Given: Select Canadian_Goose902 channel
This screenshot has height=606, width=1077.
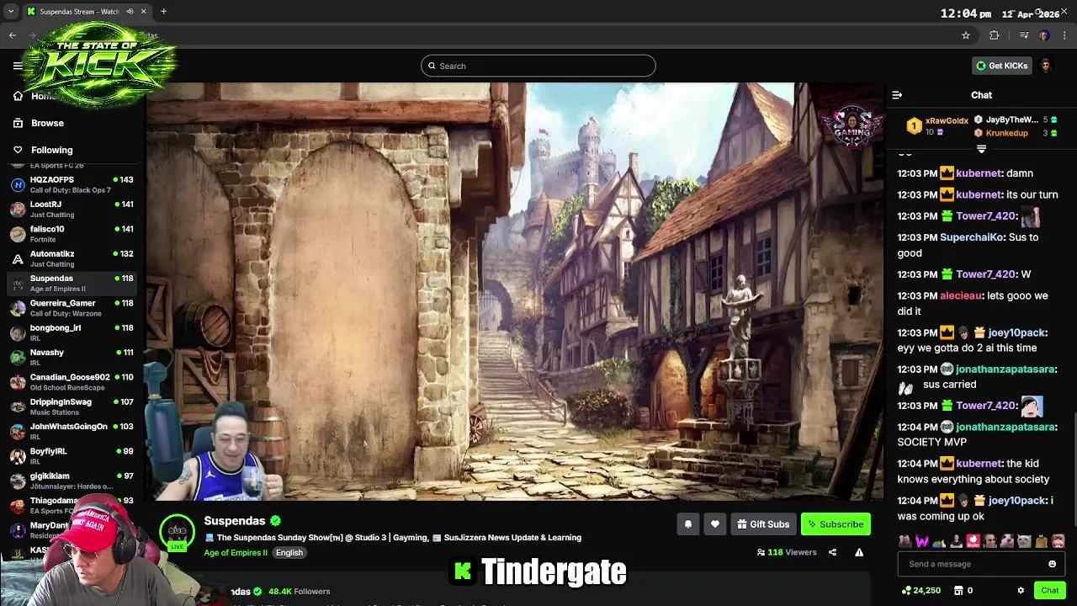Looking at the screenshot, I should click(72, 382).
